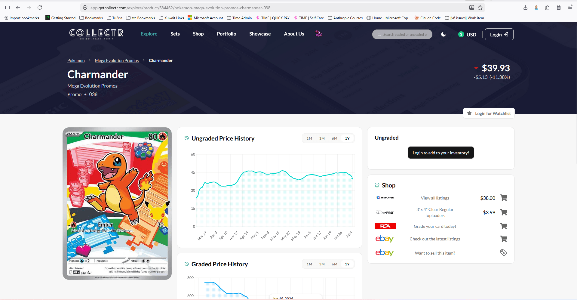Focus the search sealed or unsealed field
This screenshot has height=300, width=577.
[x=402, y=34]
